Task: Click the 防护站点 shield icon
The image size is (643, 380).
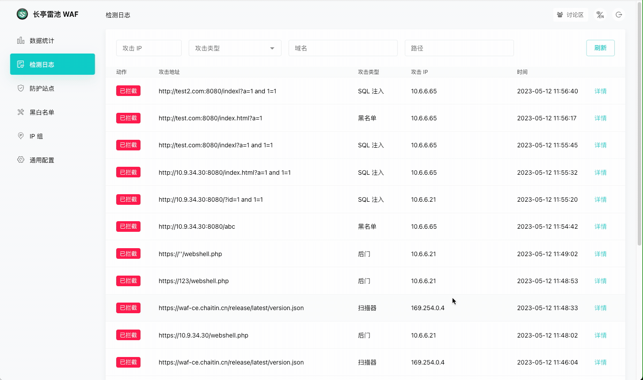Action: pyautogui.click(x=21, y=88)
